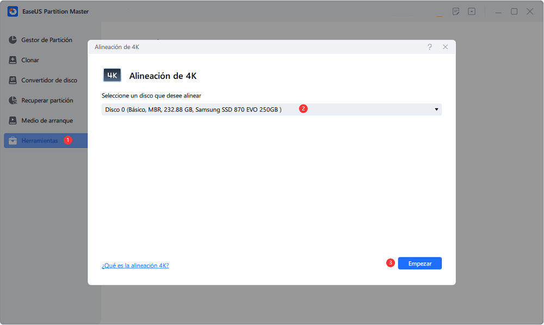Open the title bar dropdown menu icon
Viewport: 544px width, 325px height.
coord(472,11)
